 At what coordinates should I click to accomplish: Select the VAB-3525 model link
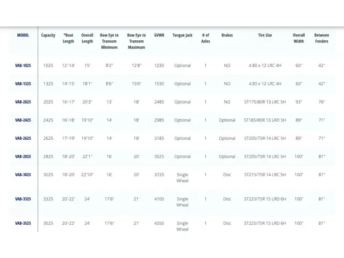23,223
